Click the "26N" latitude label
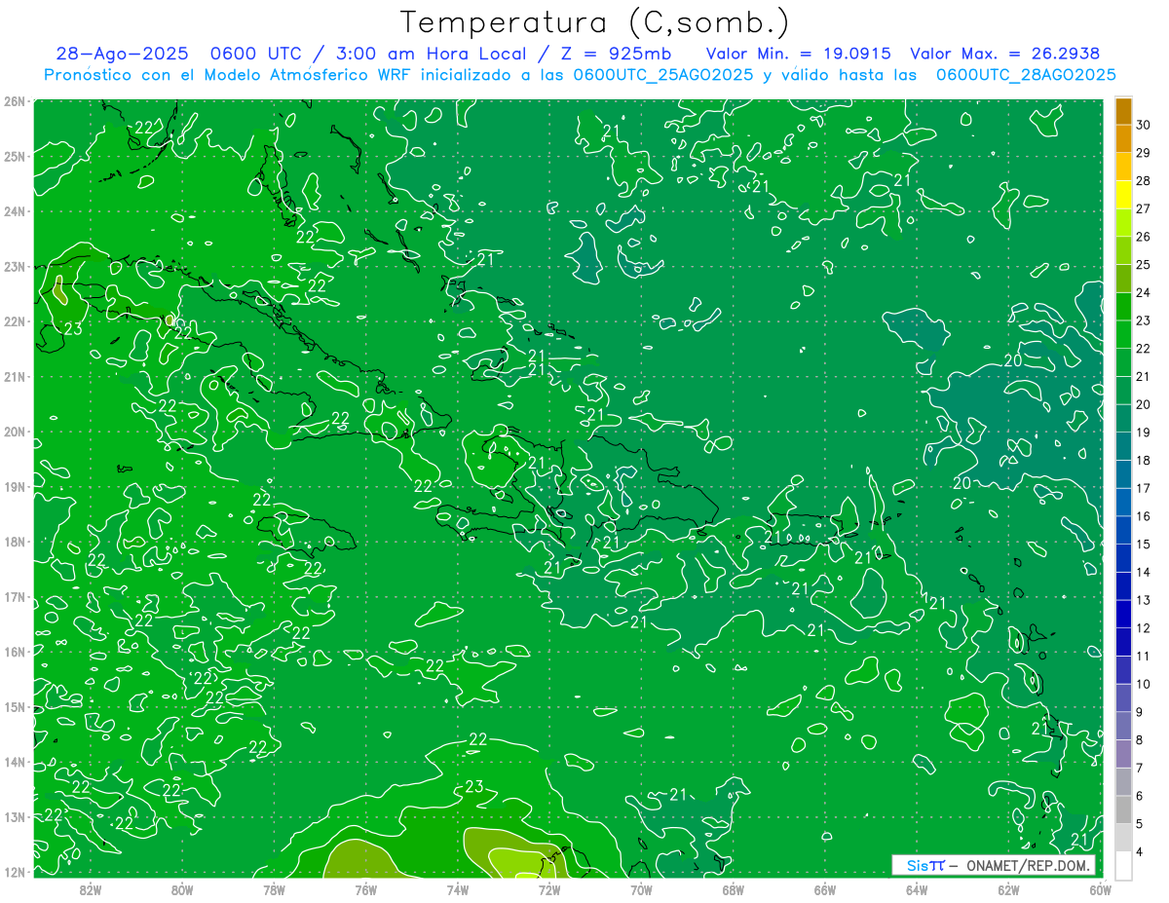The width and height of the screenshot is (1169, 903). pos(15,100)
